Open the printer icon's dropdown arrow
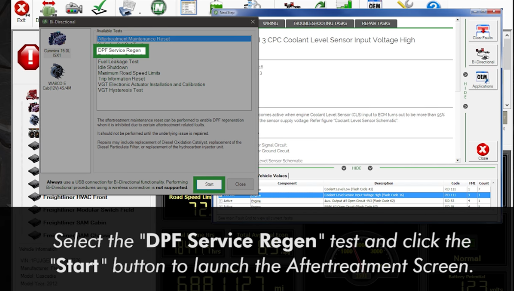 tap(140, 13)
